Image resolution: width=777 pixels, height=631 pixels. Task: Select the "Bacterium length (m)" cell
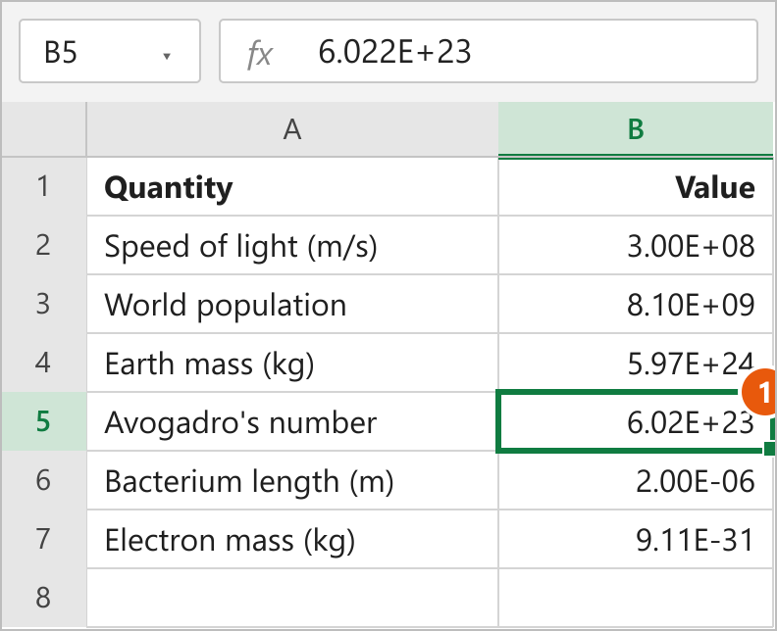click(292, 480)
